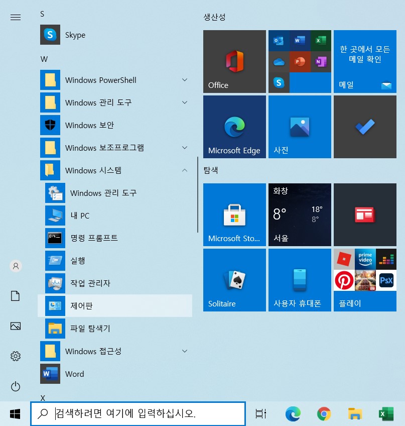Open 작업 관리자 entry
This screenshot has width=405, height=426.
(x=115, y=283)
